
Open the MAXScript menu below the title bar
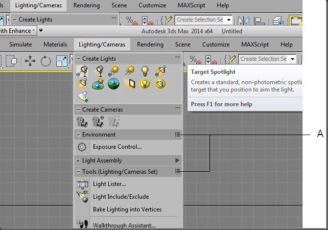255,45
